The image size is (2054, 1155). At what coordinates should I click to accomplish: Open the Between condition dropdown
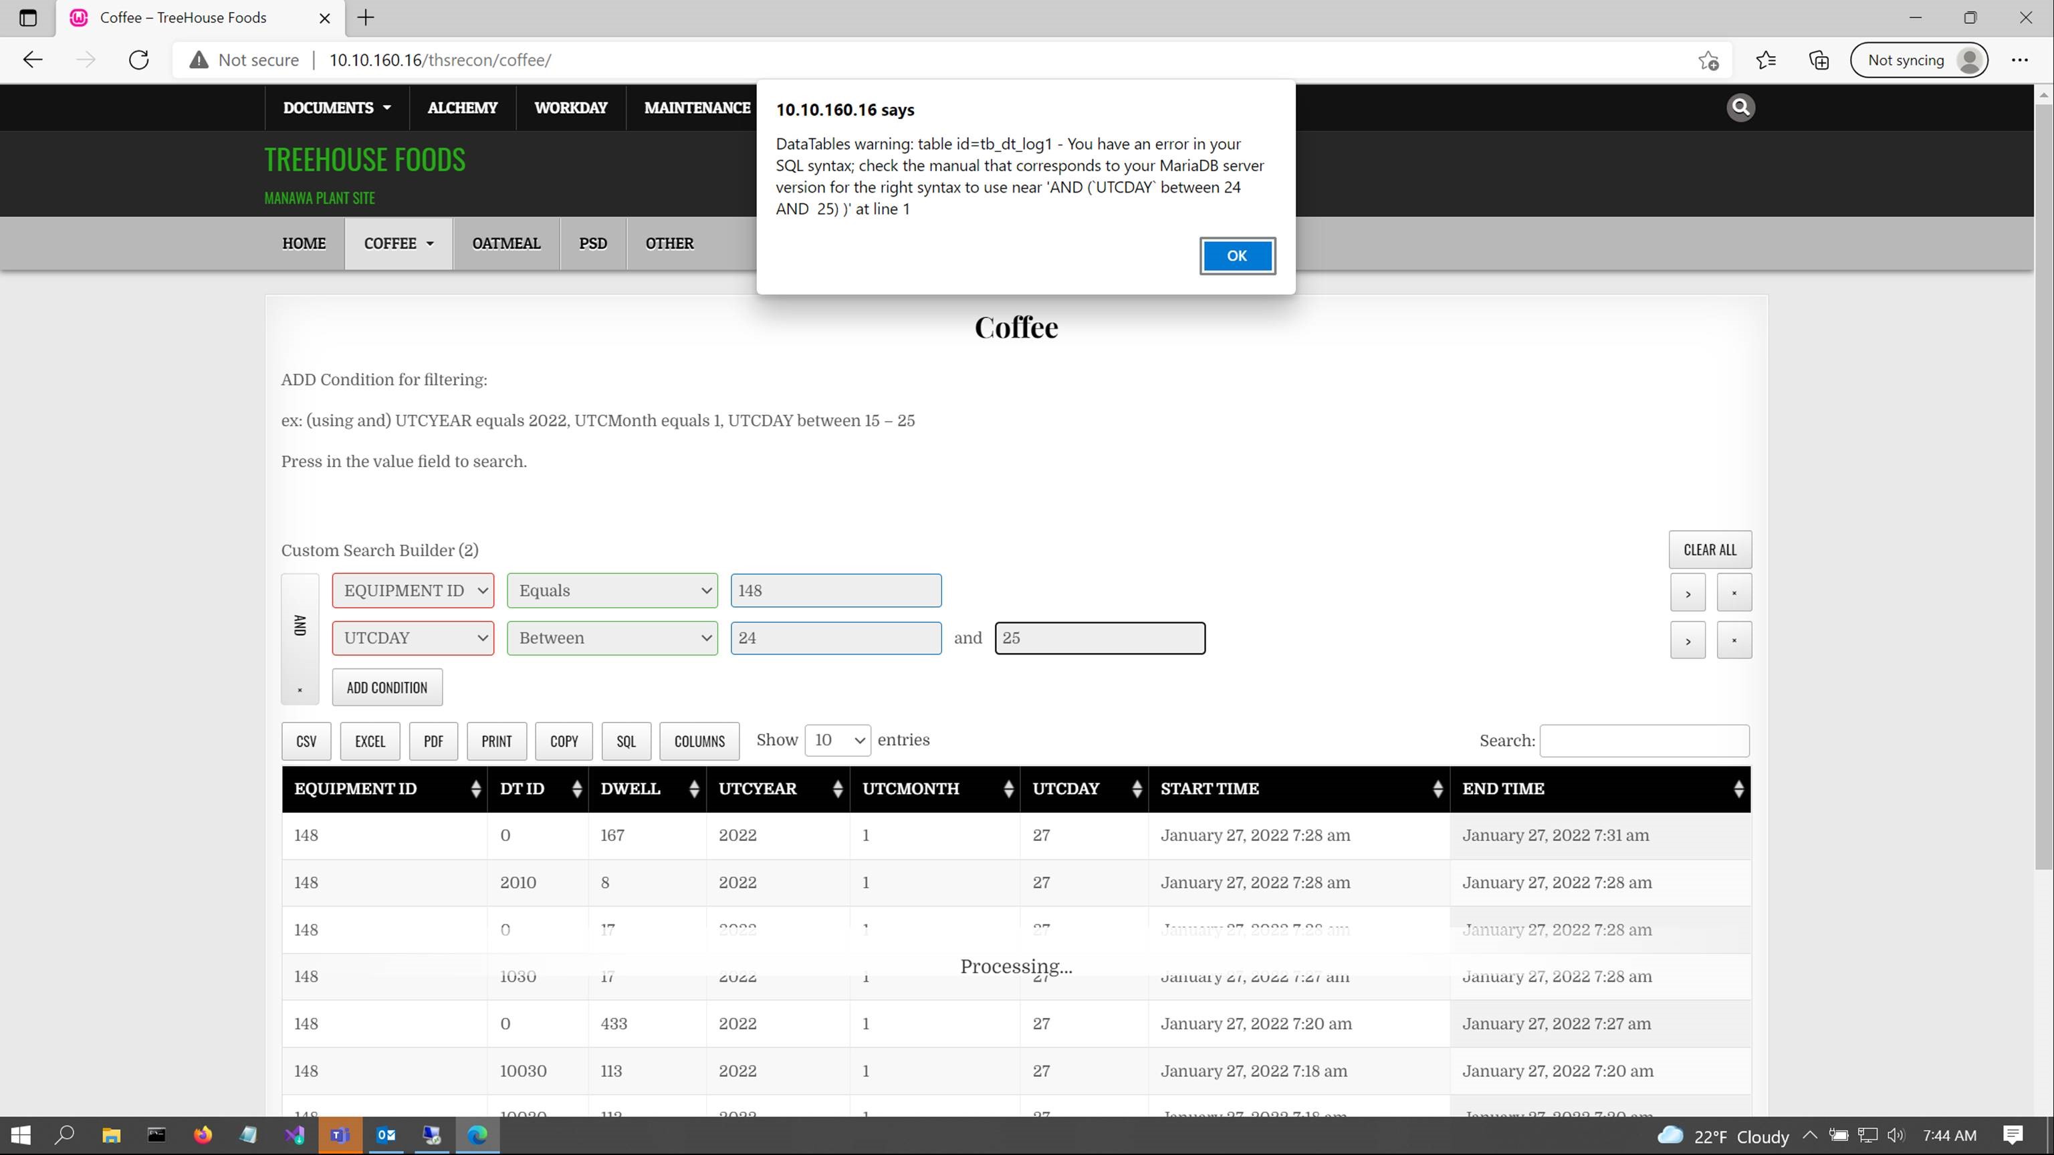pyautogui.click(x=612, y=638)
